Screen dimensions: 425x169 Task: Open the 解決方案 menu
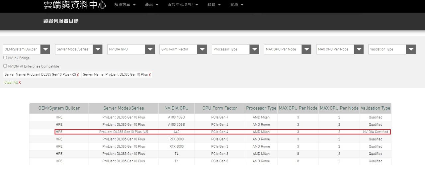pos(125,5)
